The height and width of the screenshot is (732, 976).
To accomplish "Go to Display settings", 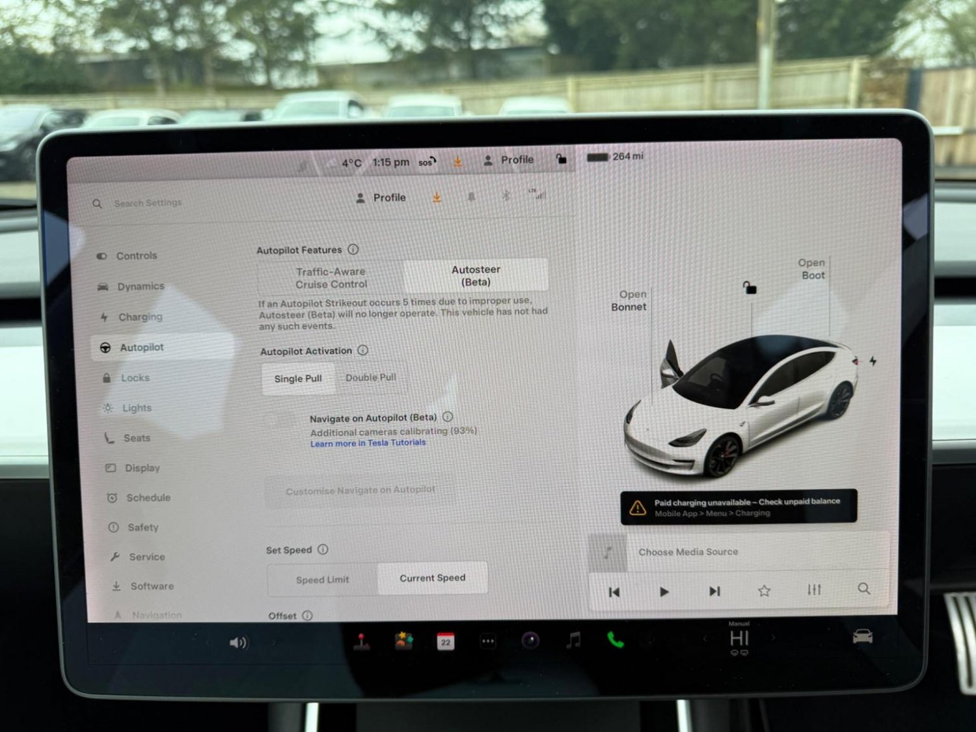I will (x=133, y=468).
